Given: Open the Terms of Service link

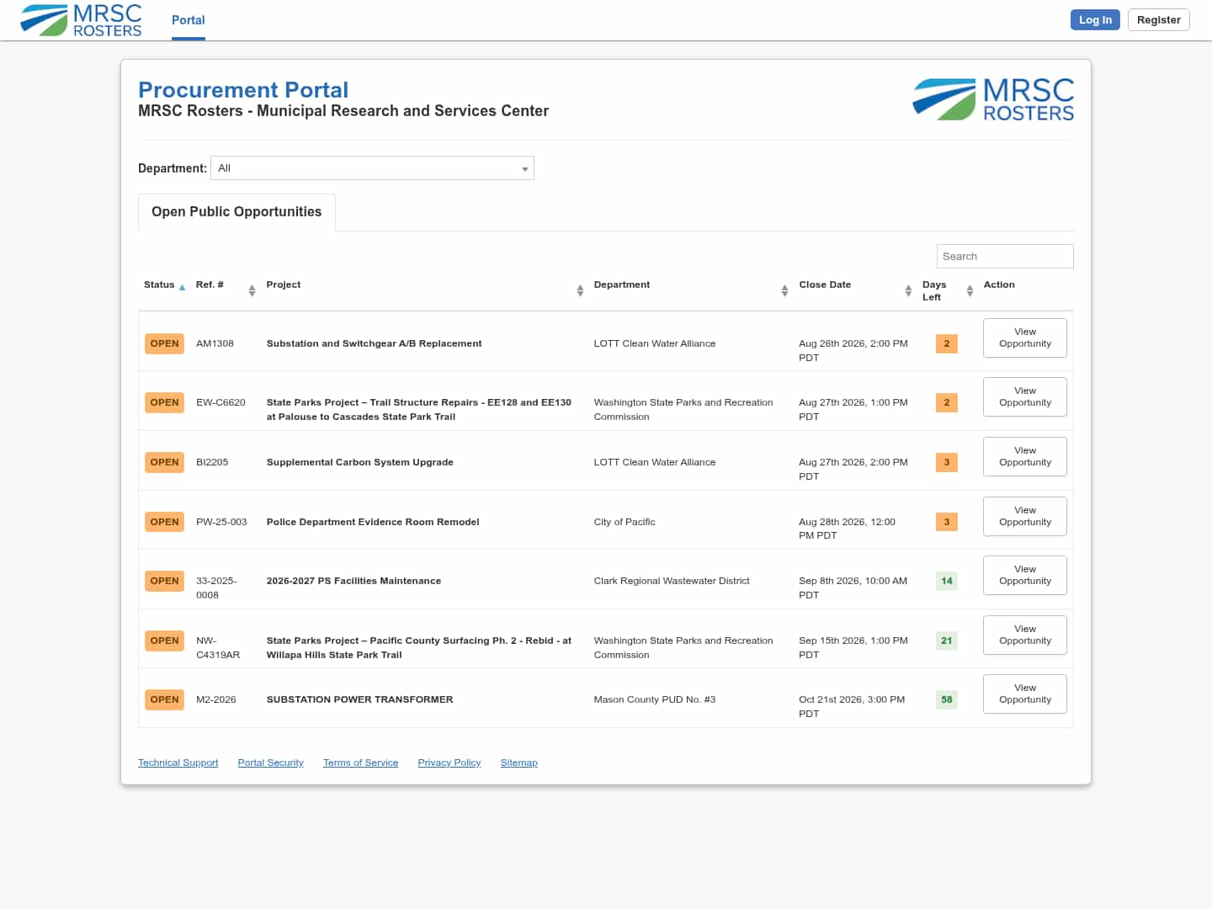Looking at the screenshot, I should (x=360, y=763).
